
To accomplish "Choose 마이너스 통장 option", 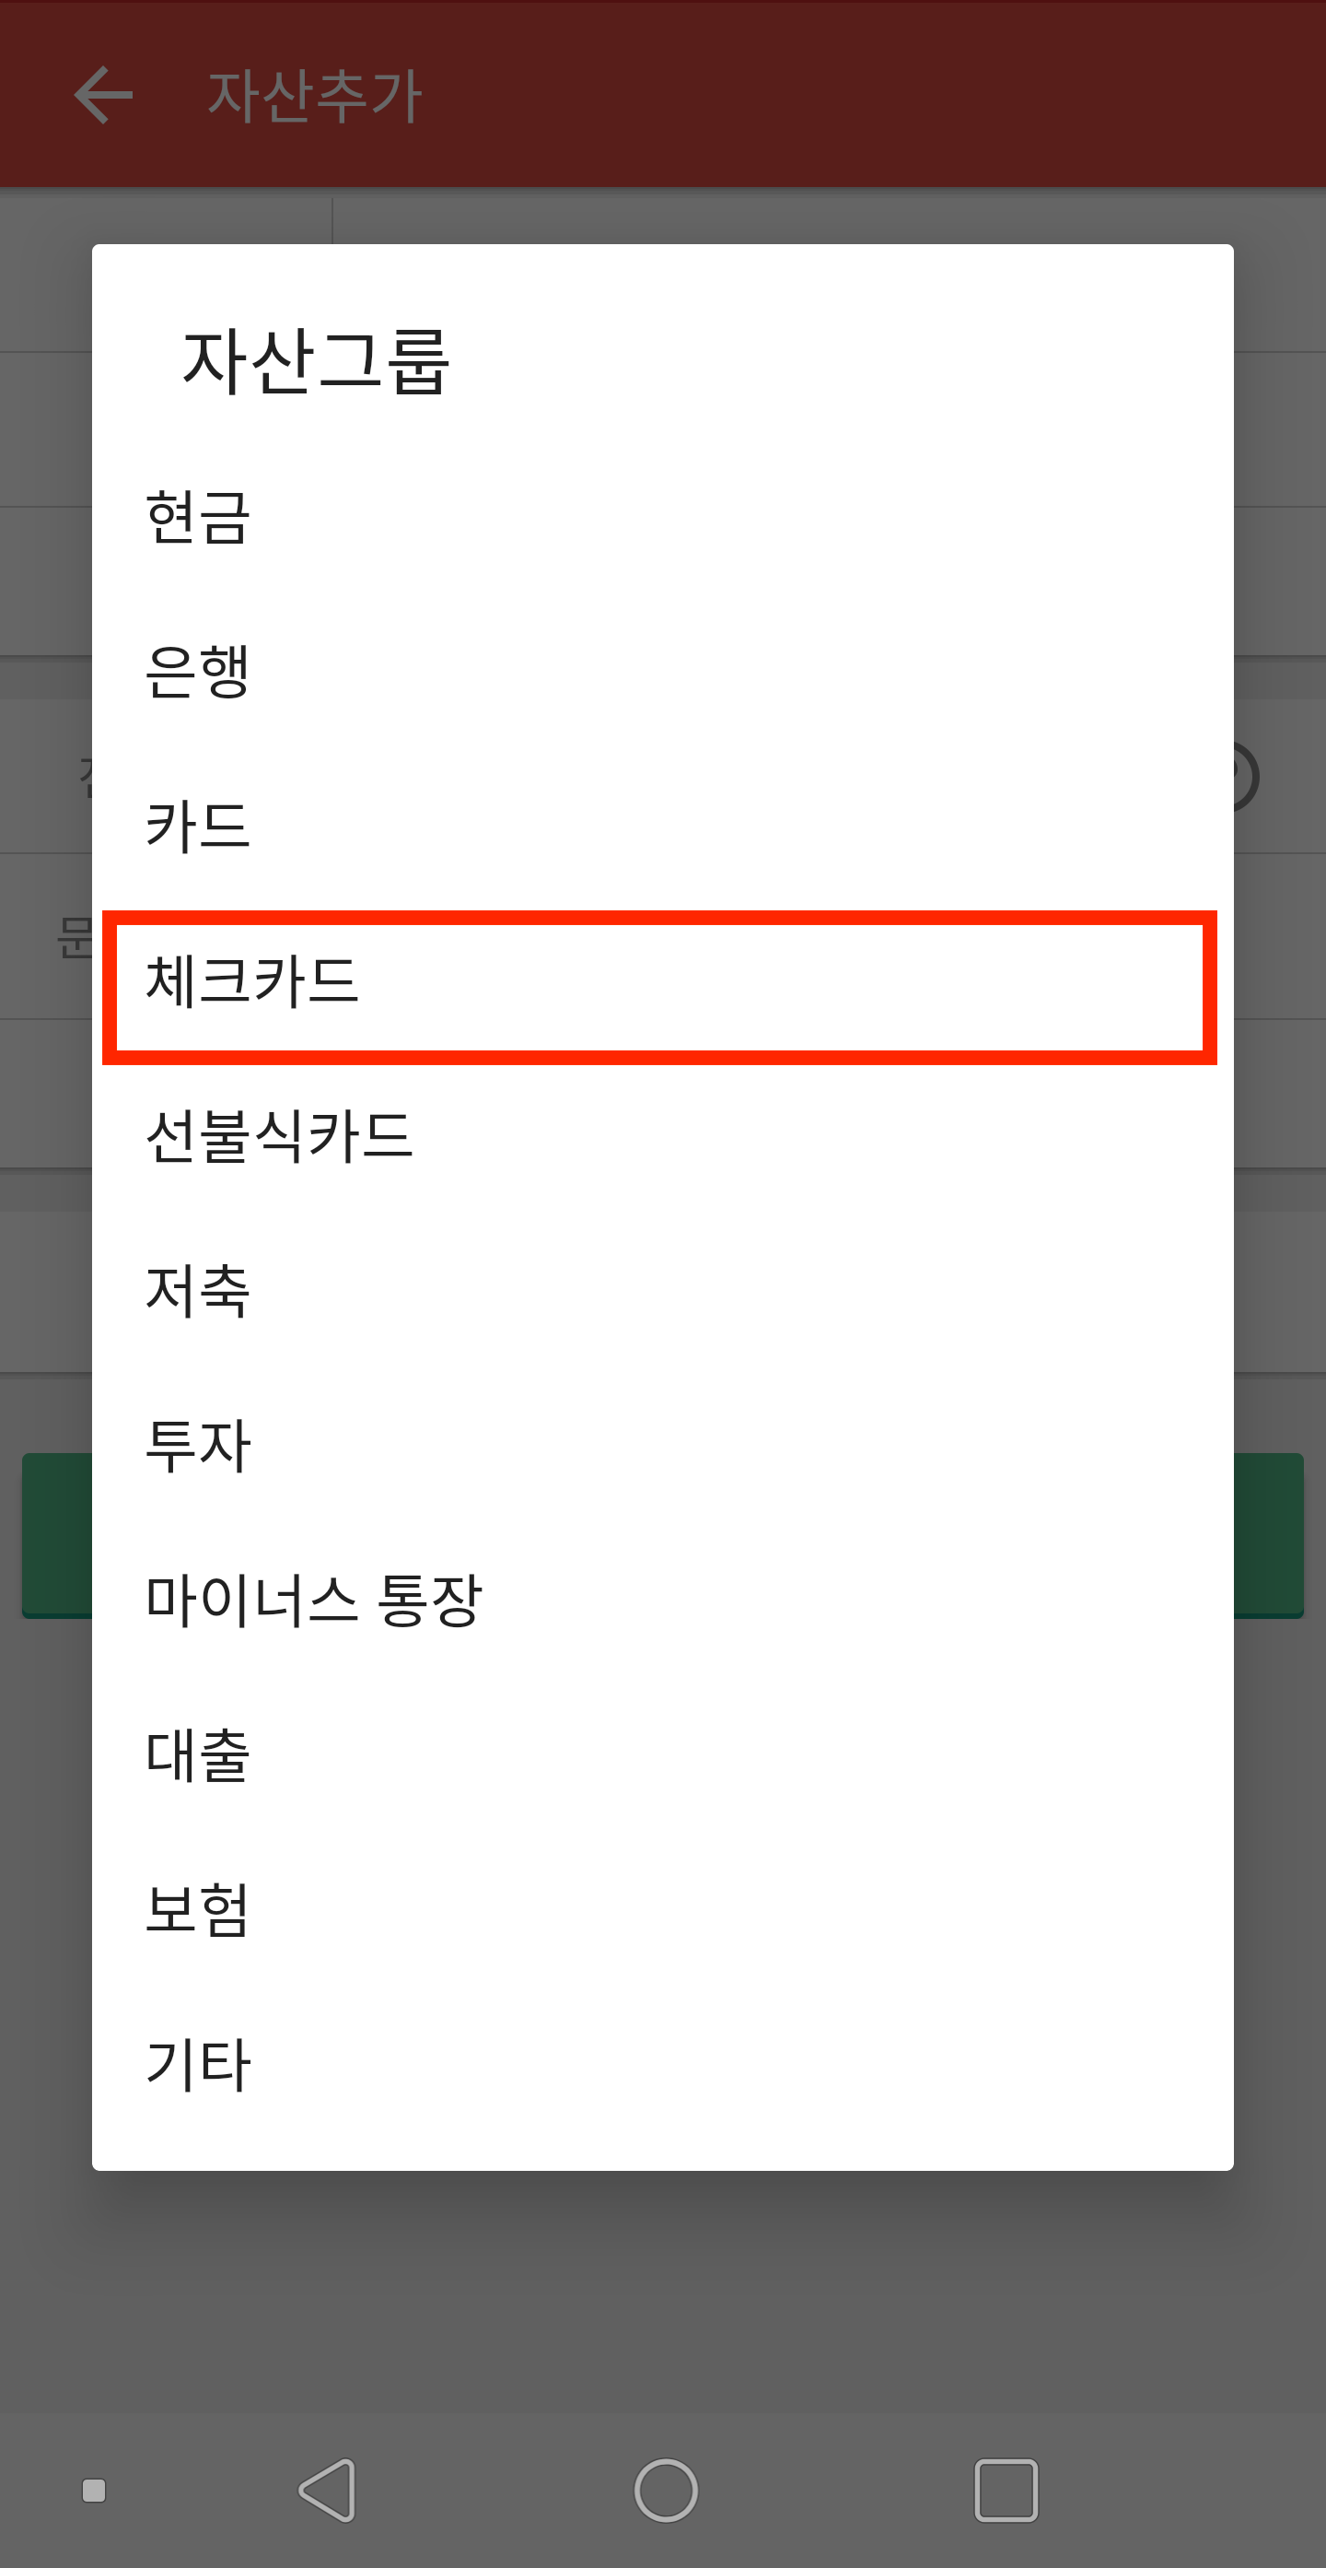I will point(662,1599).
